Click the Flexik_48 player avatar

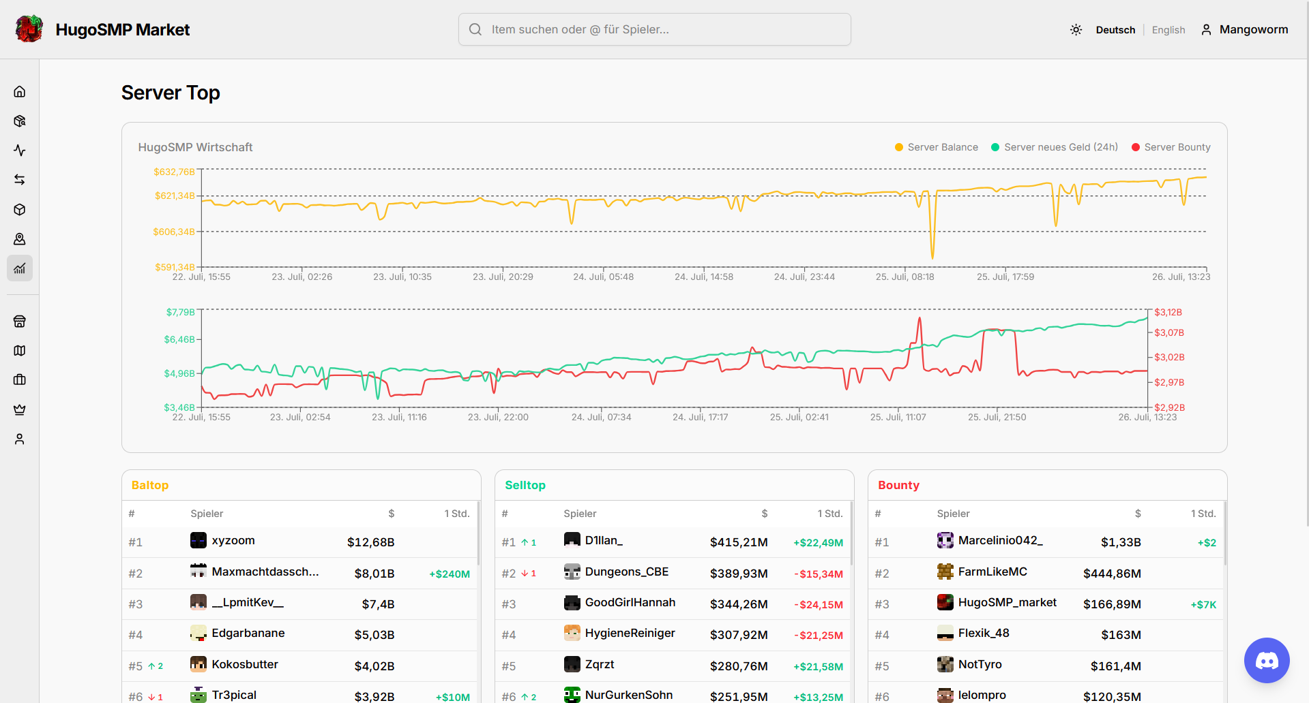(945, 633)
